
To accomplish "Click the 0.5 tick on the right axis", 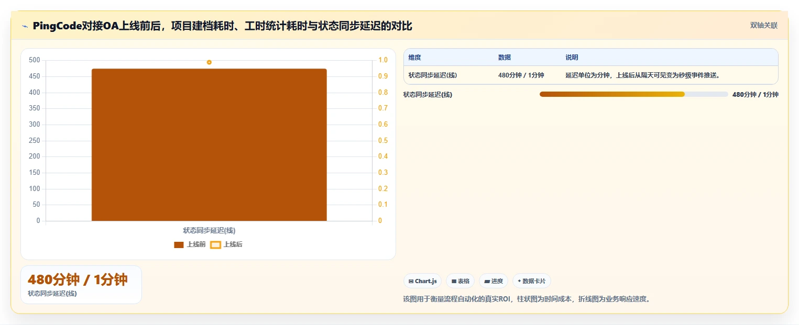I will [x=383, y=141].
